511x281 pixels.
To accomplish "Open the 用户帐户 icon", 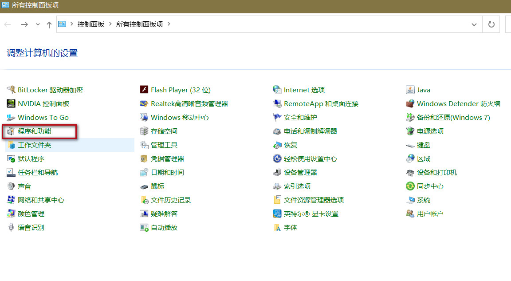I will [410, 214].
